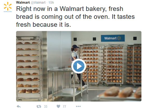Retweet the Walmart bakery tweet
This screenshot has width=143, height=111.
click(x=39, y=106)
